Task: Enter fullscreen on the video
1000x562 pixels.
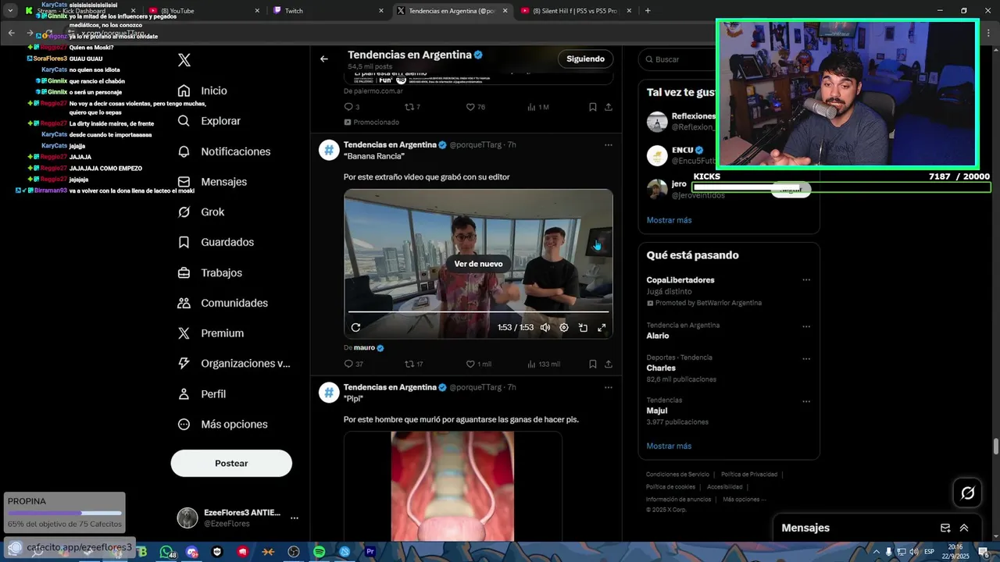Action: click(x=602, y=328)
